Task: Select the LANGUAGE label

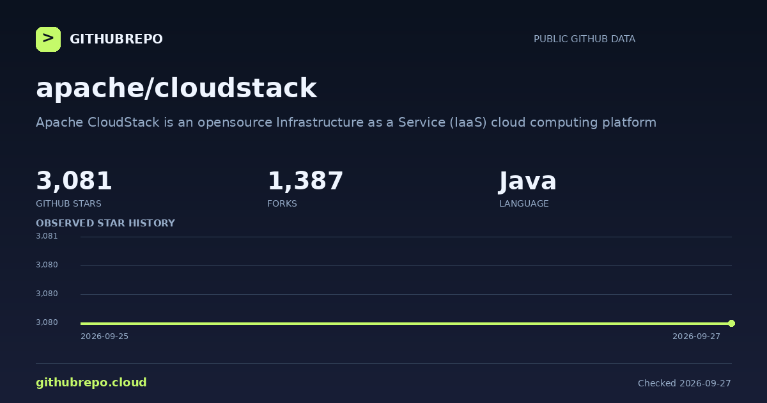Action: (524, 203)
